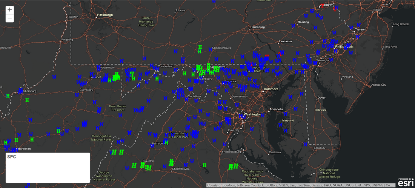Screen dimensions: 415x188
Task: Select green H marker left of Parkersburg label
Action: point(8,96)
